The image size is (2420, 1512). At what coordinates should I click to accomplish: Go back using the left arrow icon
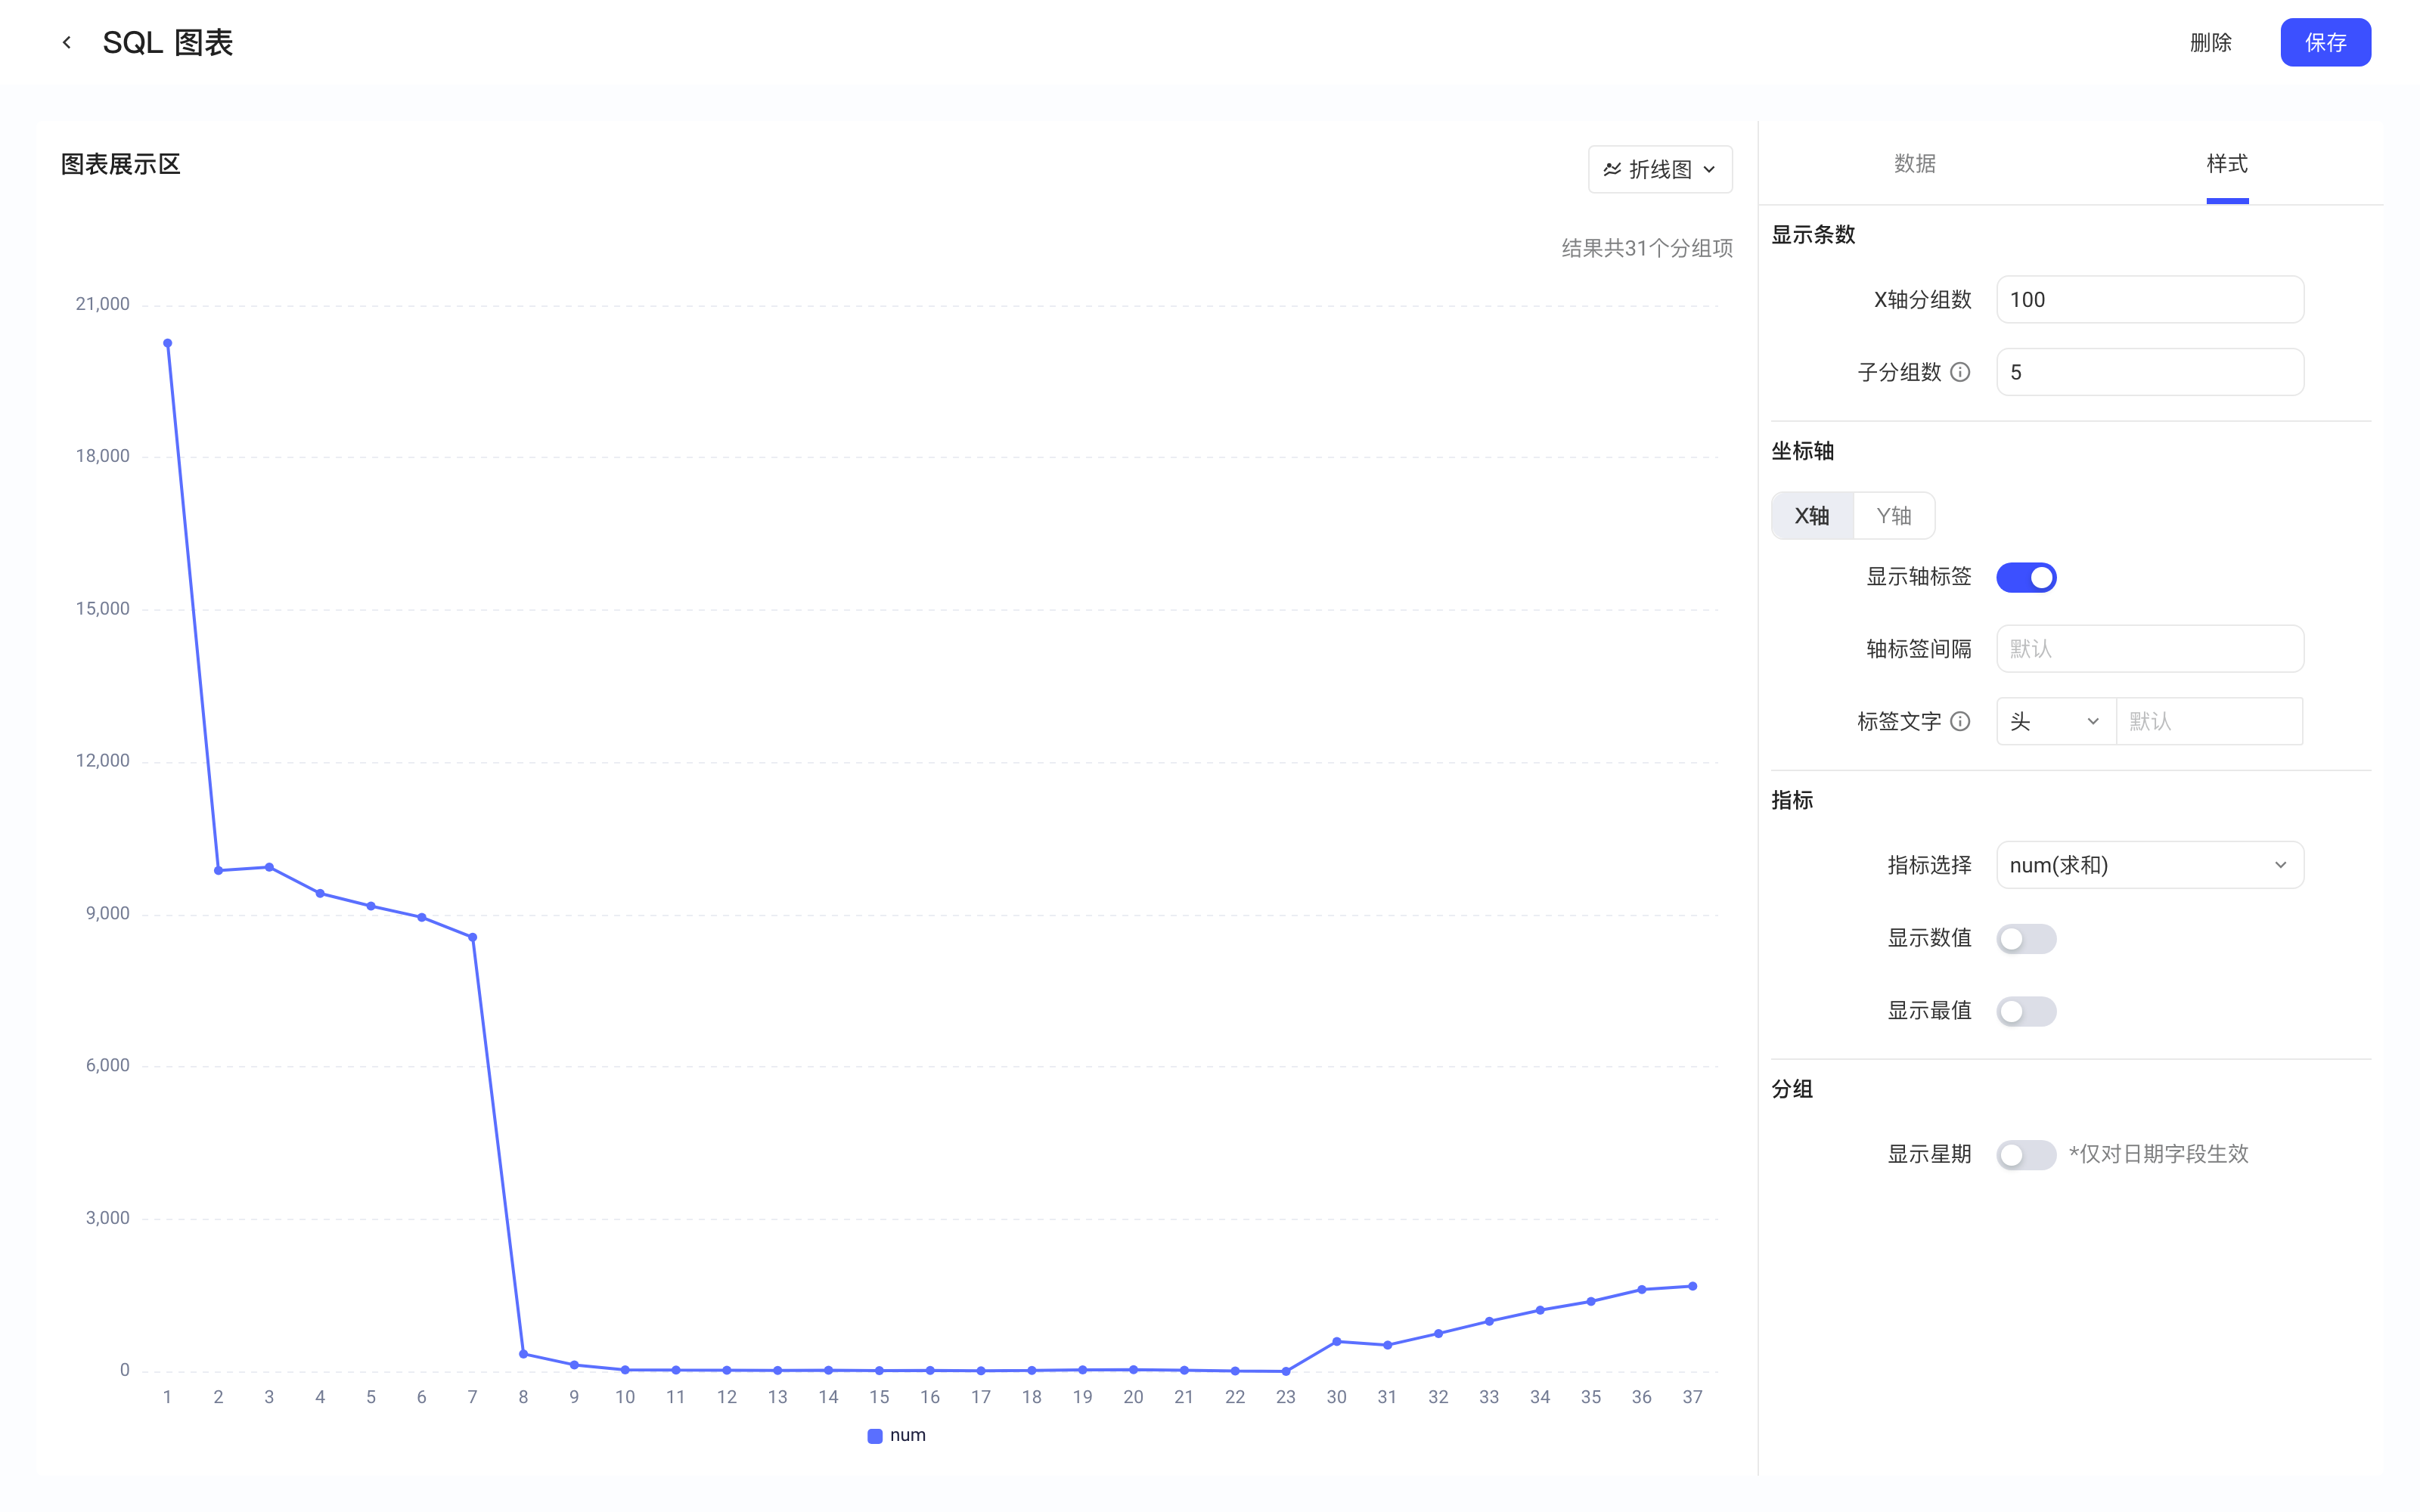pyautogui.click(x=66, y=42)
